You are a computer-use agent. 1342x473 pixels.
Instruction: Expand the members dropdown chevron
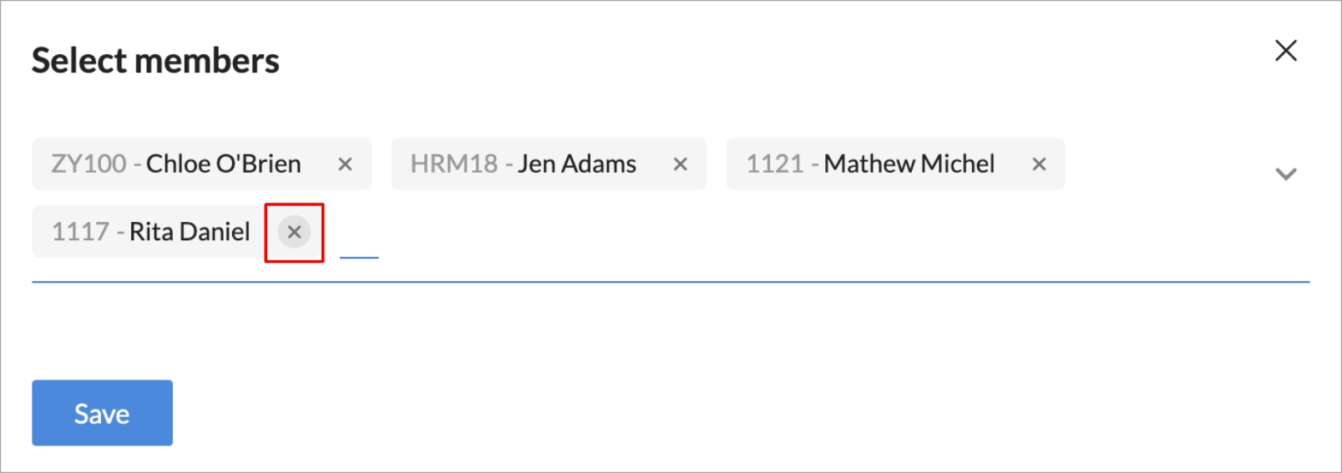point(1286,174)
